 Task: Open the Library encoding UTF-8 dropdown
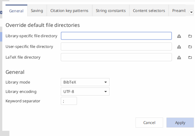click(x=85, y=92)
